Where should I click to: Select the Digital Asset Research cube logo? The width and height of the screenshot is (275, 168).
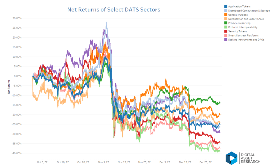(231, 158)
